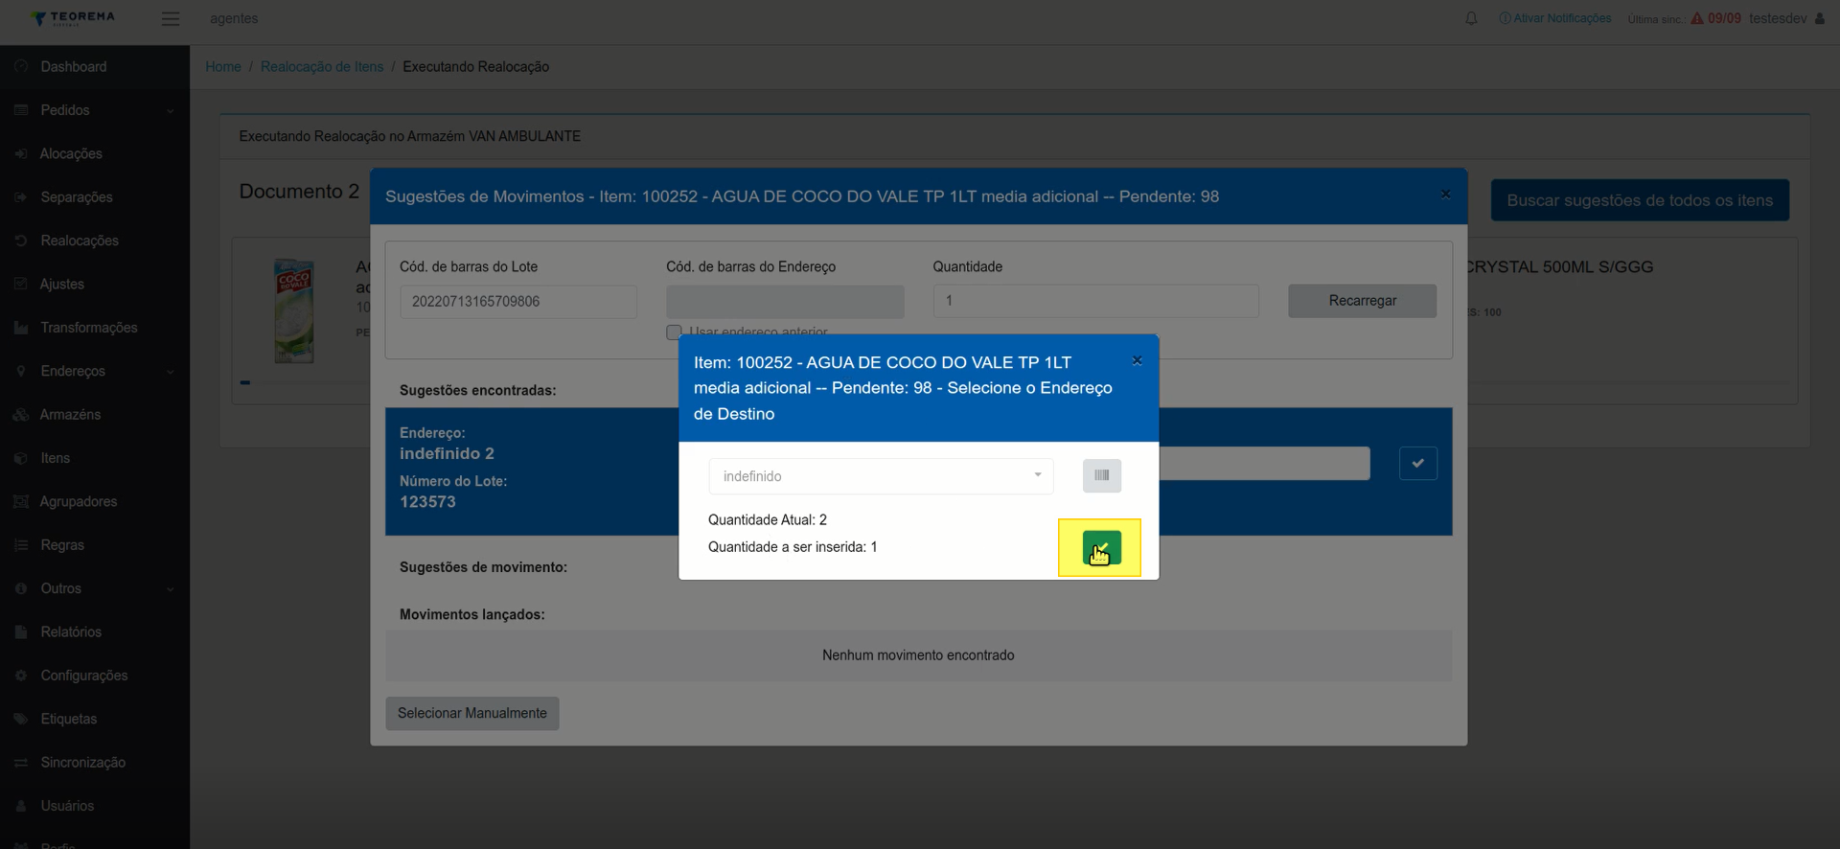Open the indefinido destination address dropdown
Image resolution: width=1840 pixels, height=849 pixels.
coord(881,476)
